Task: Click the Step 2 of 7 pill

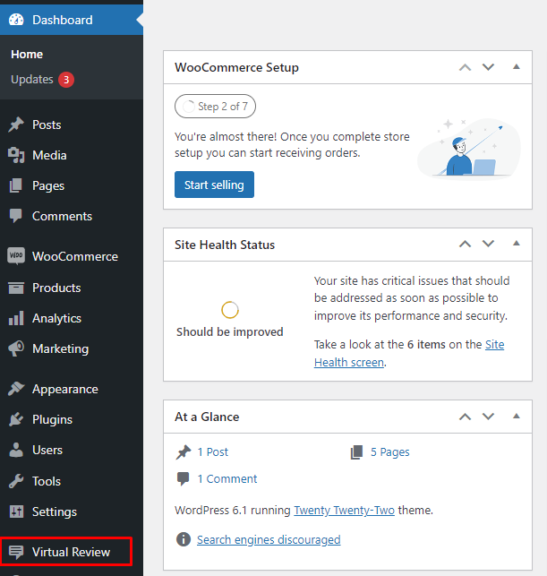Action: pyautogui.click(x=215, y=107)
